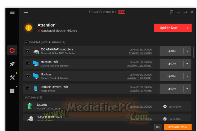Update the Standard SATA AHCI Controller driver
This screenshot has height=131, width=197.
pyautogui.click(x=172, y=51)
